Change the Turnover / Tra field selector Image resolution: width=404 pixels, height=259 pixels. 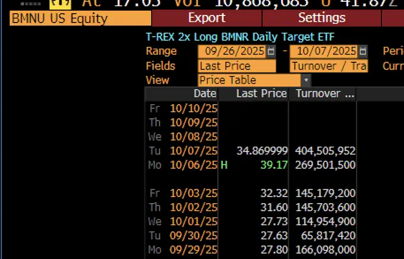[x=329, y=66]
